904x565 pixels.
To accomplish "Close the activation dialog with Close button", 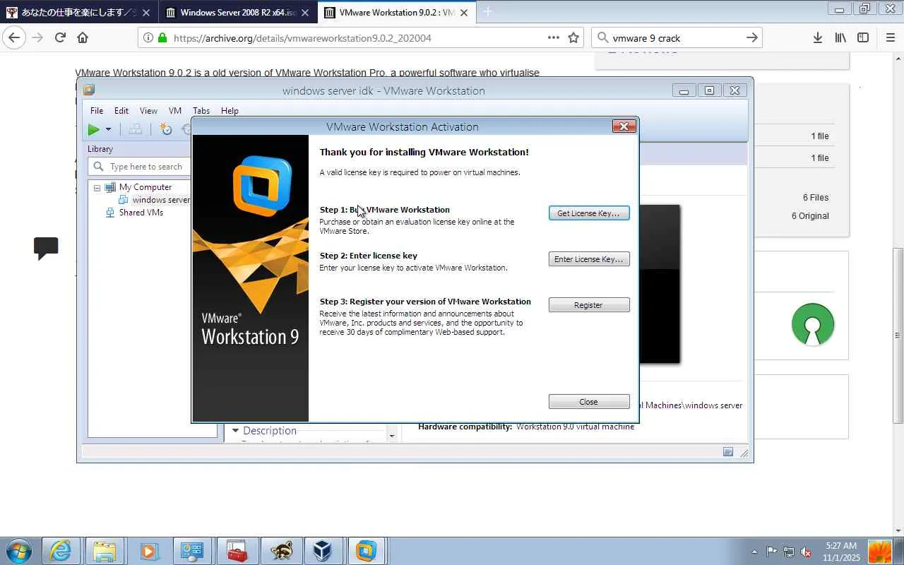I will (589, 402).
